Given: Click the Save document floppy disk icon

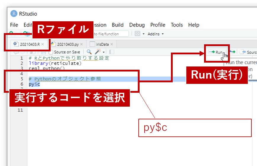Looking at the screenshot, I should 43,52.
